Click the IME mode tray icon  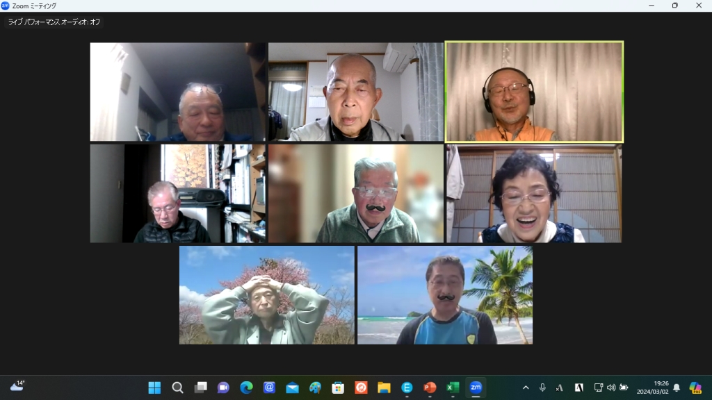560,387
